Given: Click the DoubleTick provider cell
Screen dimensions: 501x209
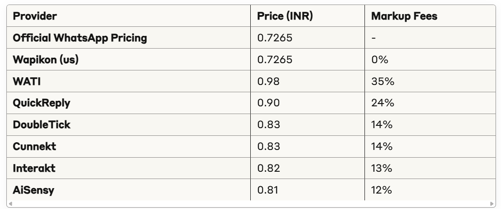Looking at the screenshot, I should click(x=128, y=124).
